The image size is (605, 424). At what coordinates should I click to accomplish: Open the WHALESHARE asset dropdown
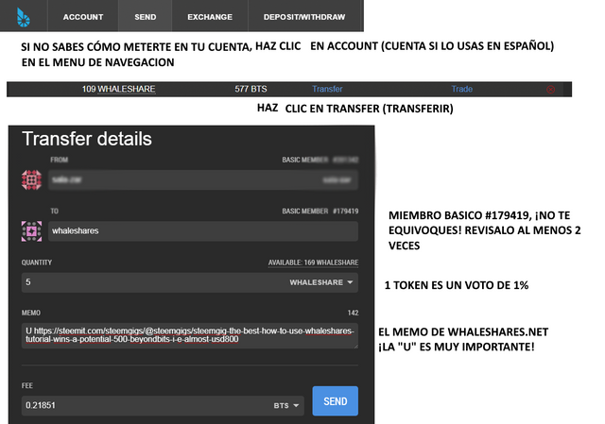(x=321, y=282)
